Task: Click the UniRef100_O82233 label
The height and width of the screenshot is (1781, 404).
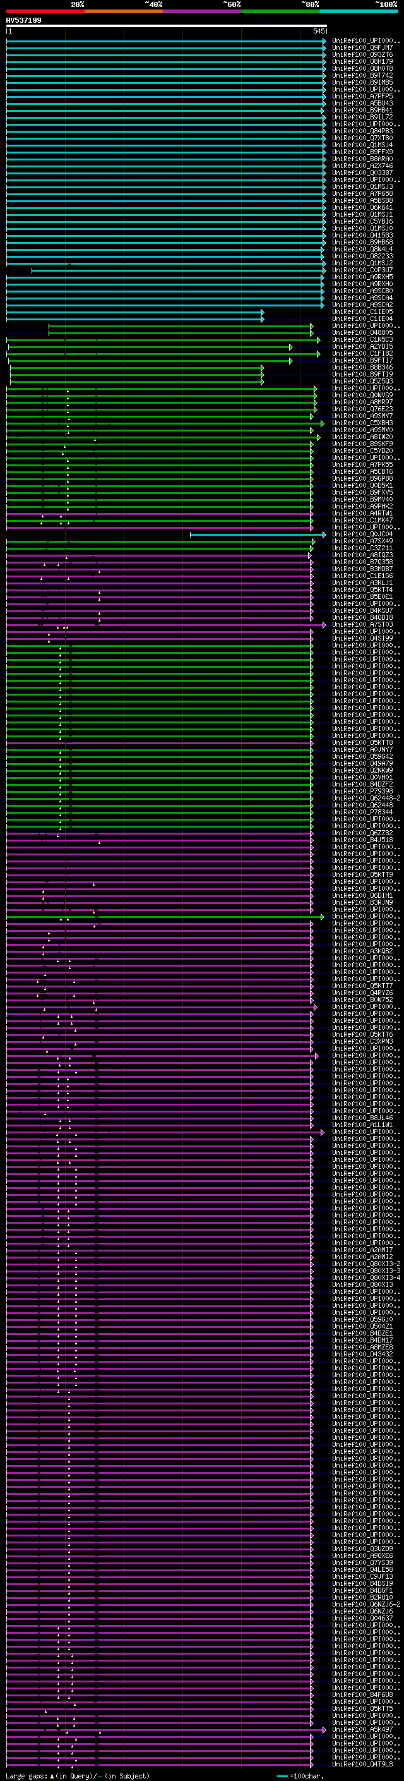Action: pyautogui.click(x=362, y=256)
